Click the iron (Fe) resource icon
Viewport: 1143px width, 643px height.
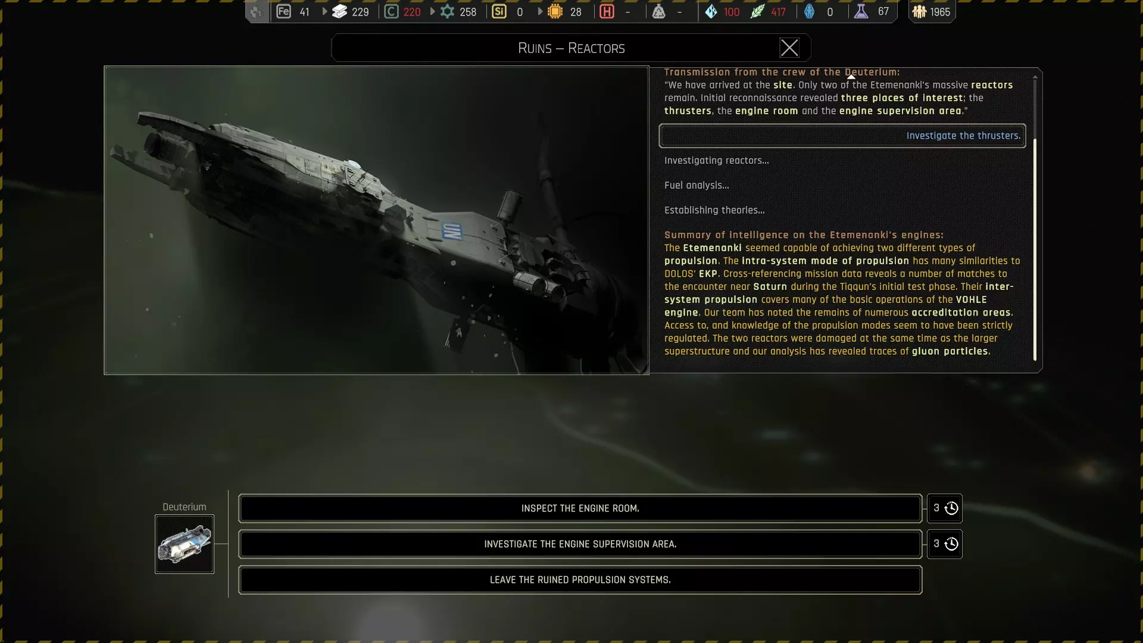tap(283, 11)
